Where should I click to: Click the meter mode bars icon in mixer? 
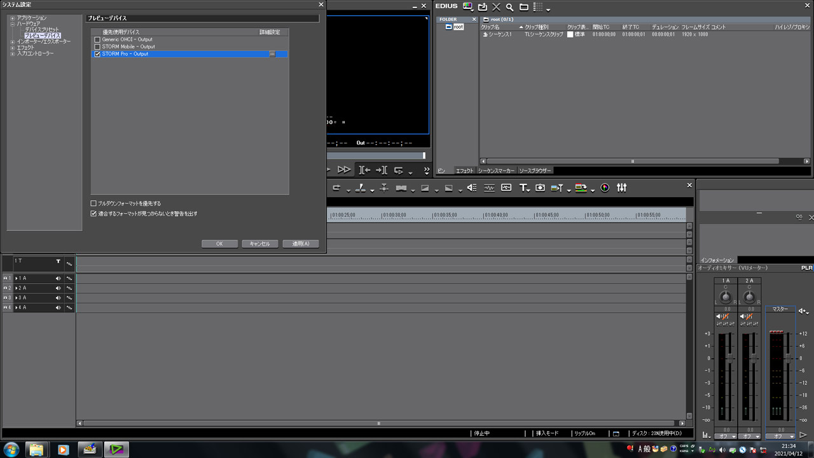706,436
